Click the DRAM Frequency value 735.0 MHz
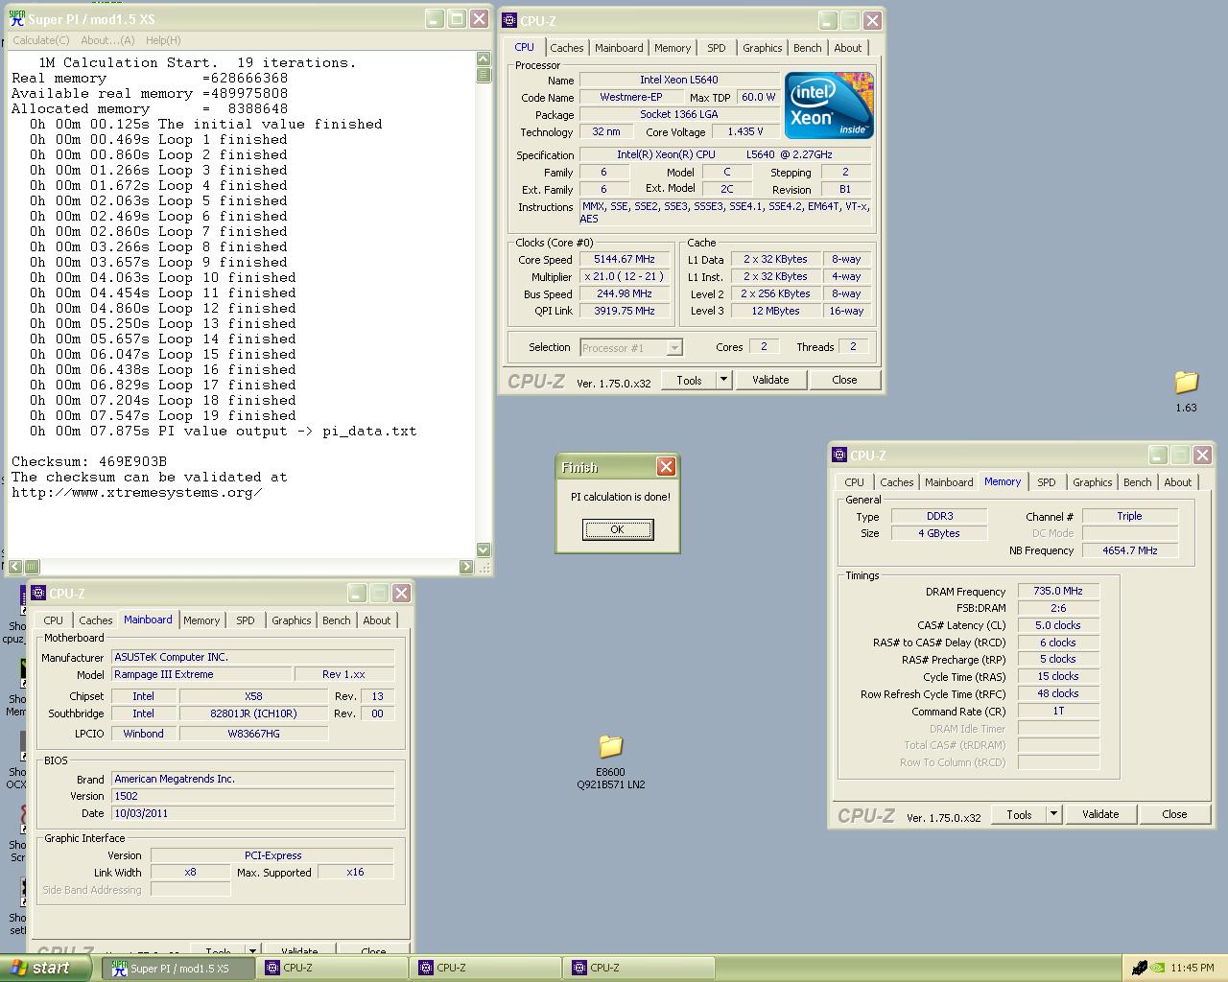The height and width of the screenshot is (982, 1228). 1058,592
